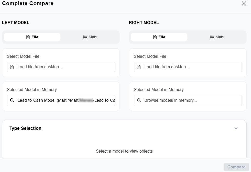Click the Browse models in memory field
Image resolution: width=251 pixels, height=172 pixels.
[x=188, y=100]
